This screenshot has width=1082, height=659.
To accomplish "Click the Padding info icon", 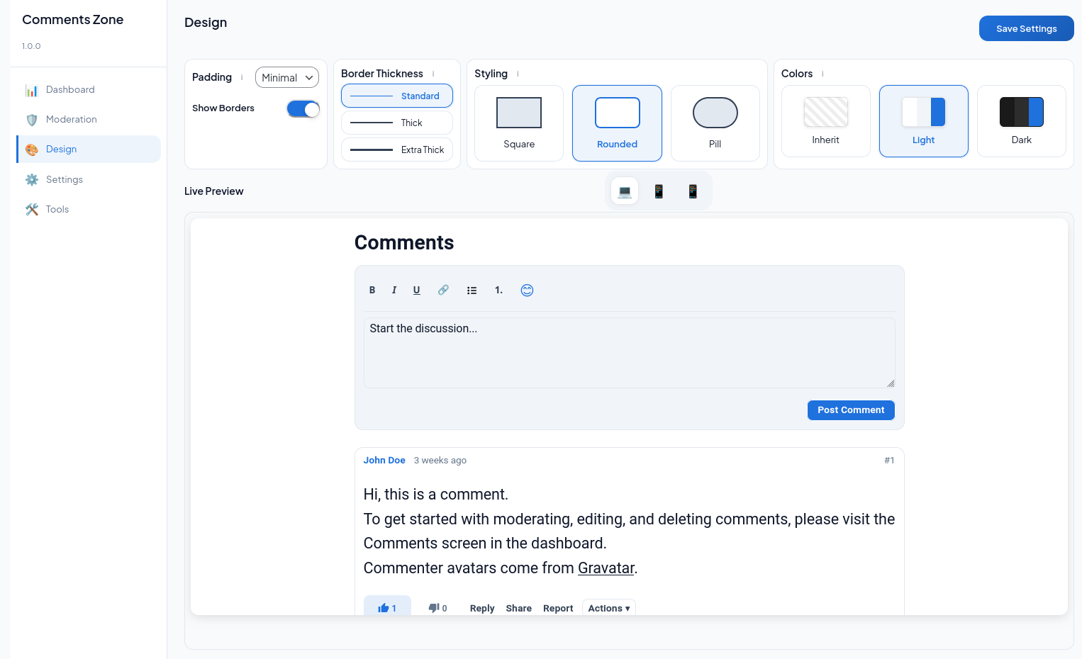I will click(x=242, y=77).
